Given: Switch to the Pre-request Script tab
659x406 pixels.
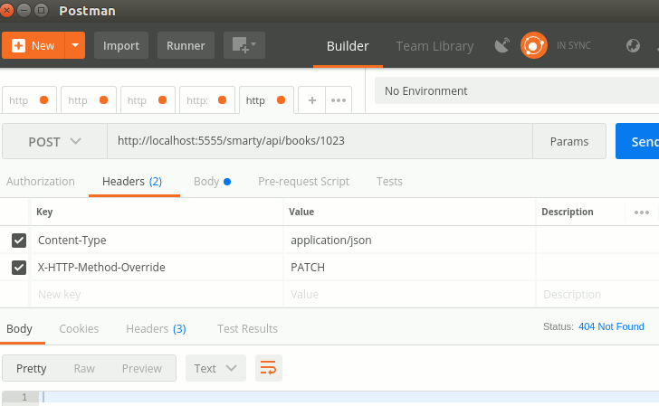Looking at the screenshot, I should [x=303, y=182].
